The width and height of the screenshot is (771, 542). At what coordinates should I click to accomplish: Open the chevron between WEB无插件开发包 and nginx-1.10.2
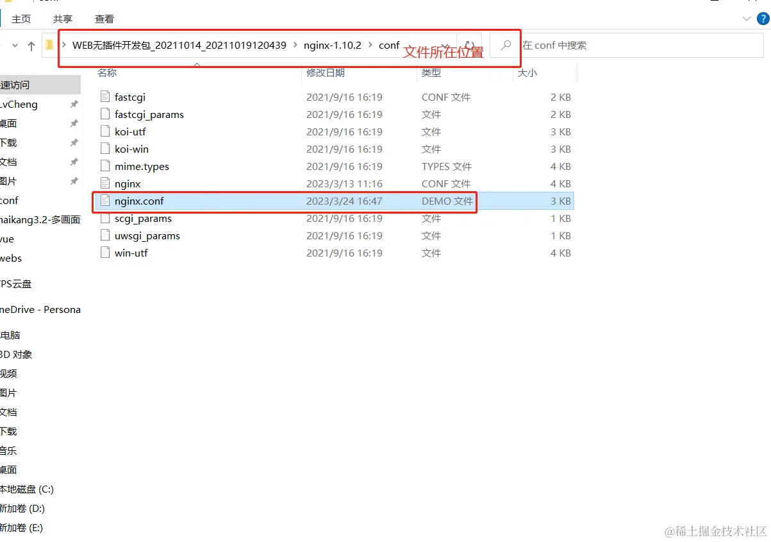tap(295, 46)
